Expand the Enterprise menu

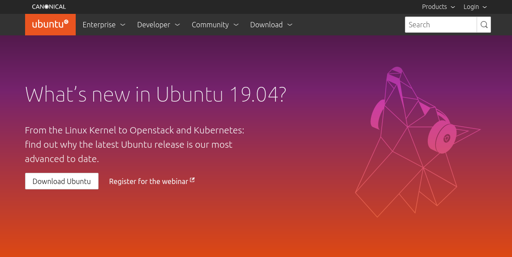tap(104, 25)
